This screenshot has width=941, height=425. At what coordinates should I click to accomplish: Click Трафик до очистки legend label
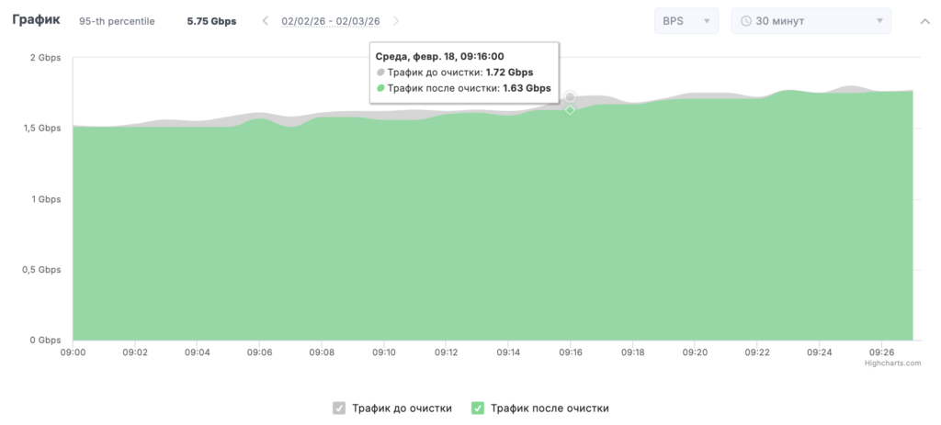(402, 408)
